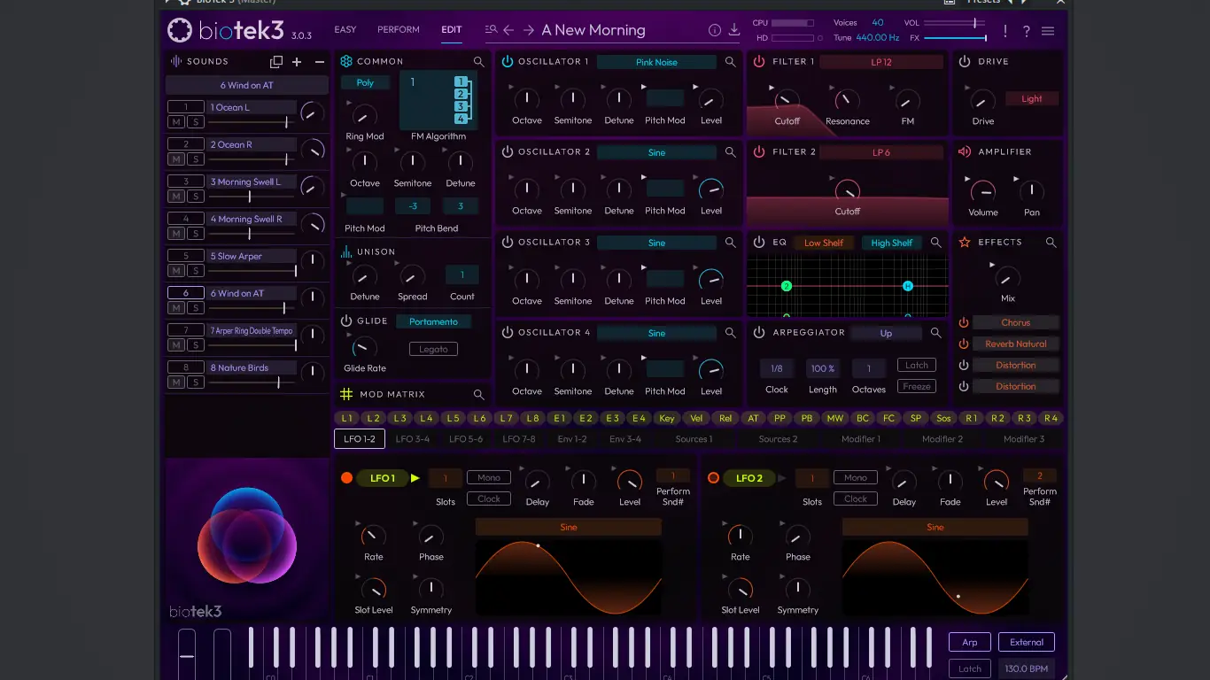The width and height of the screenshot is (1210, 680).
Task: Enable the EQ power button
Action: 759,243
